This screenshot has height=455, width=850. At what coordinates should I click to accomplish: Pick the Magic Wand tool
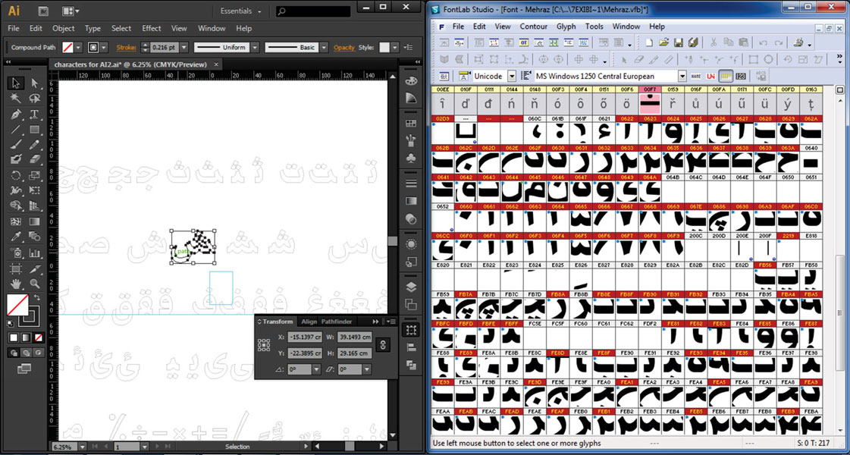[x=16, y=98]
